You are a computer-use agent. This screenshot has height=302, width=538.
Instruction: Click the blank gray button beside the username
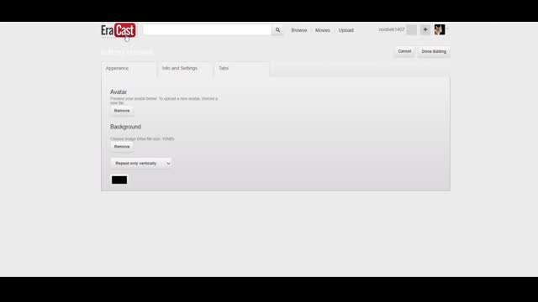[411, 30]
